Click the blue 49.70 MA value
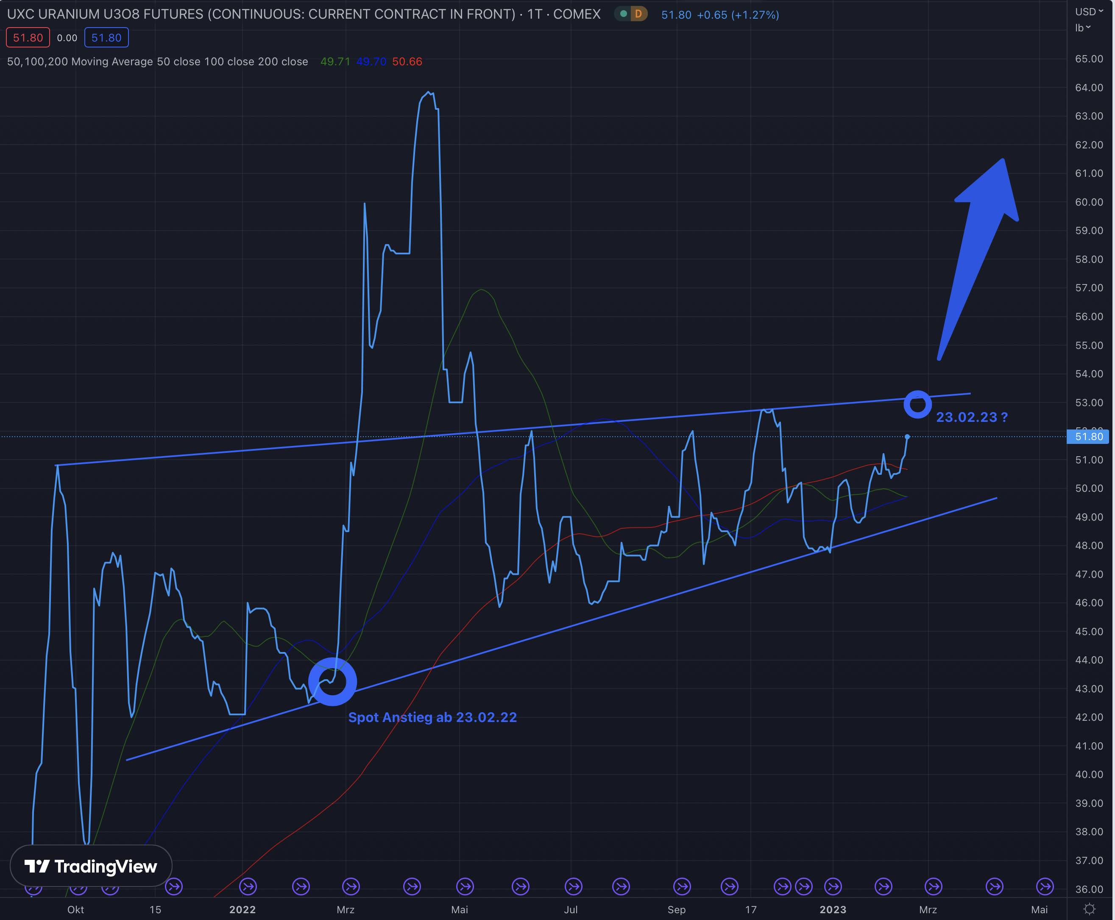 371,61
